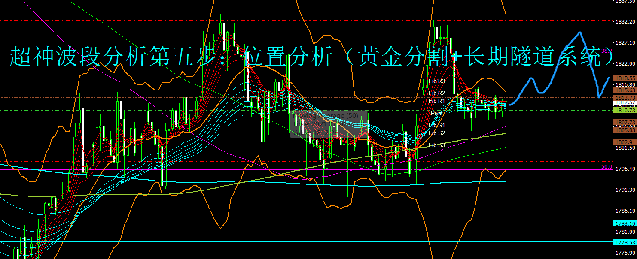Click the cyan 1778.53 price tag
This screenshot has width=637, height=259.
click(x=625, y=242)
